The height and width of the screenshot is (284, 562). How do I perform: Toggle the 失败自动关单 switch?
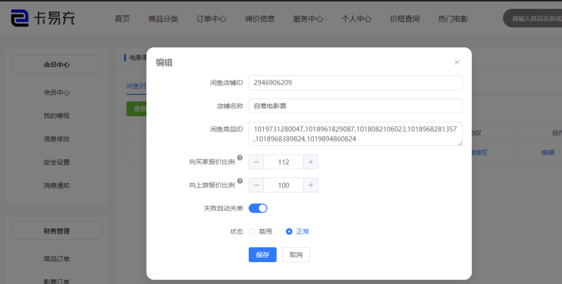click(x=258, y=208)
